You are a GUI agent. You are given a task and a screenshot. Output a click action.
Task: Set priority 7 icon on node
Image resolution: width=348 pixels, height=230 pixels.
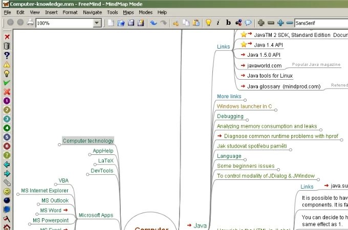(x=7, y=155)
